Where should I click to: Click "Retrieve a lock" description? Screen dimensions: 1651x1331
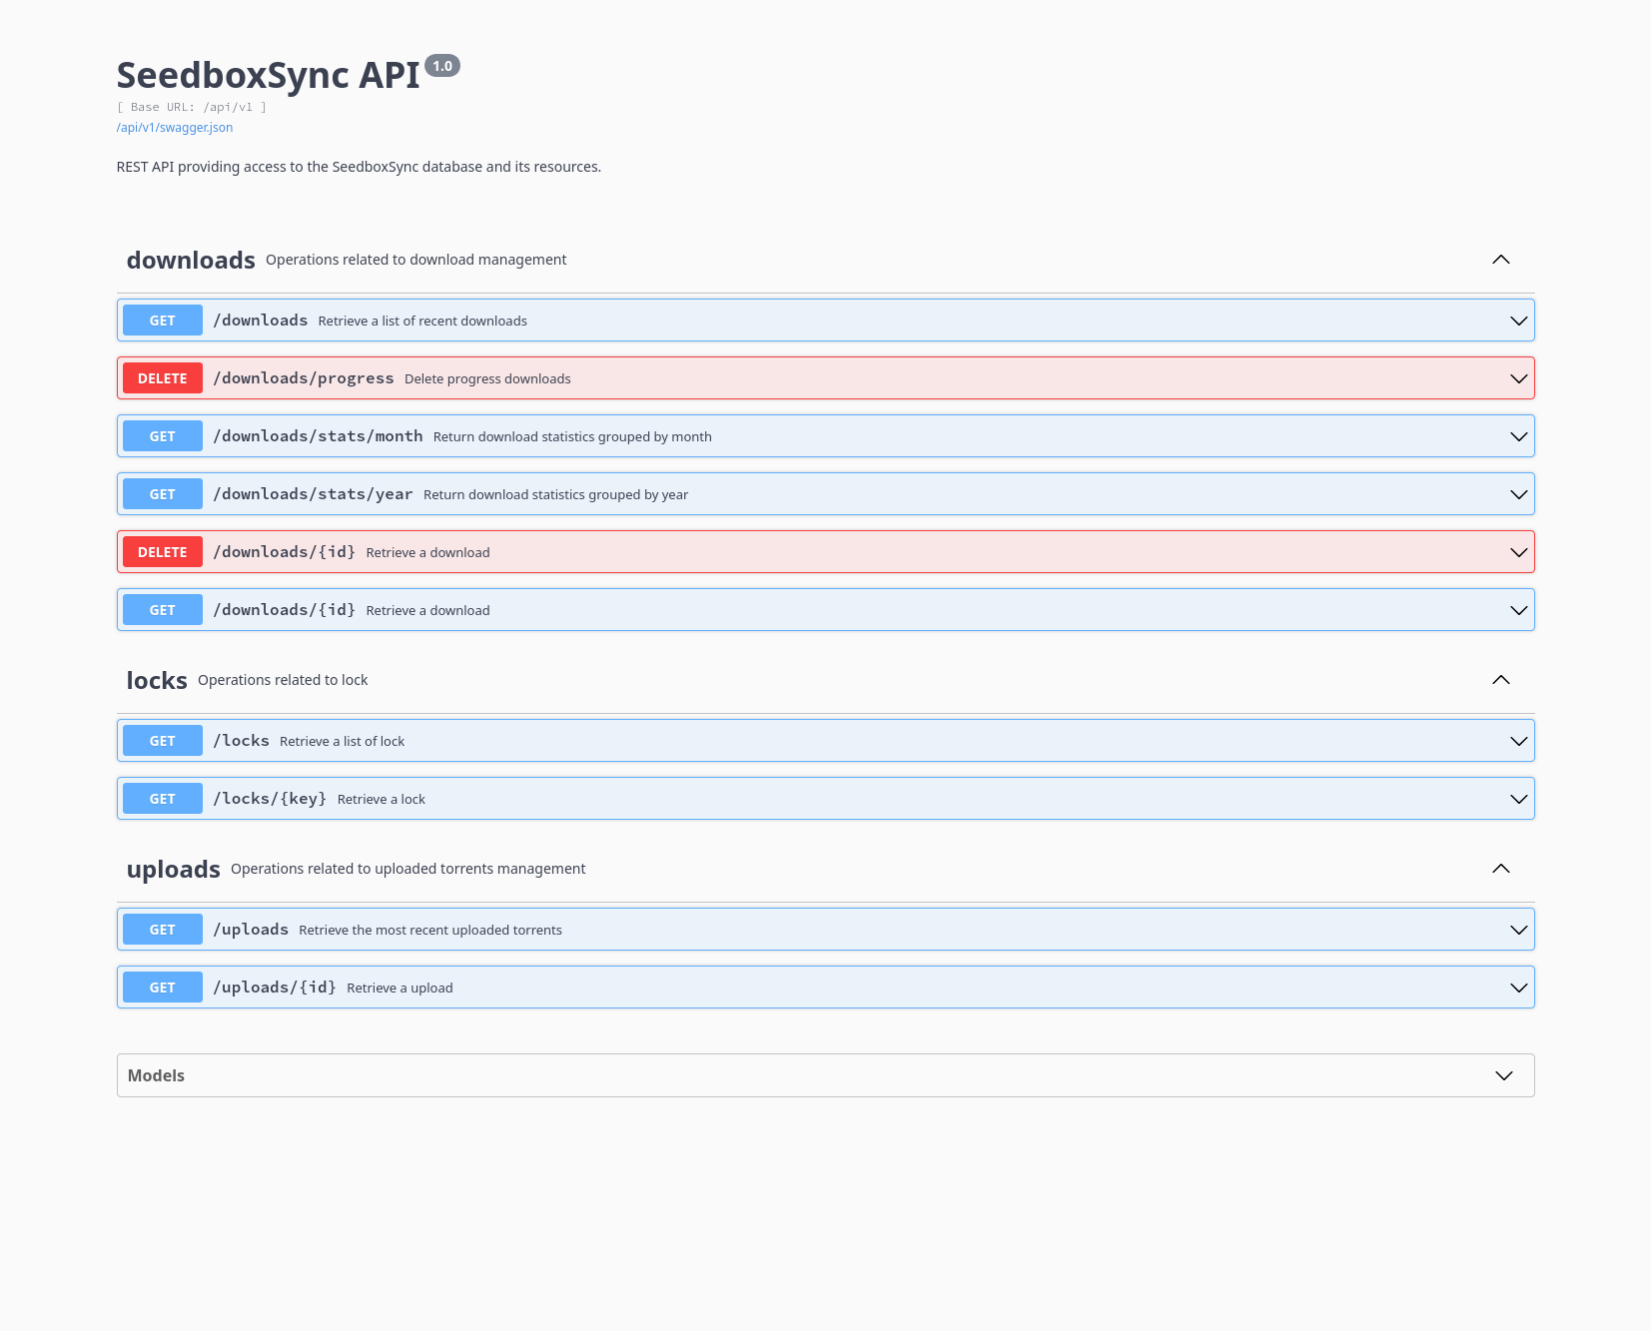click(382, 799)
